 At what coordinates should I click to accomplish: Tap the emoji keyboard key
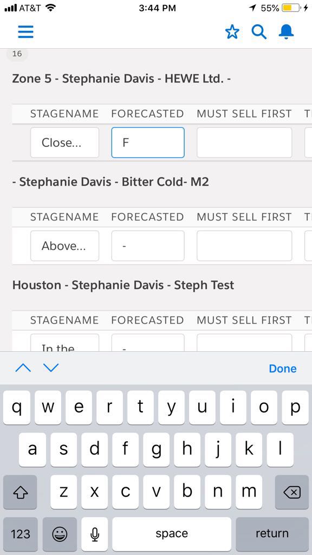60,534
